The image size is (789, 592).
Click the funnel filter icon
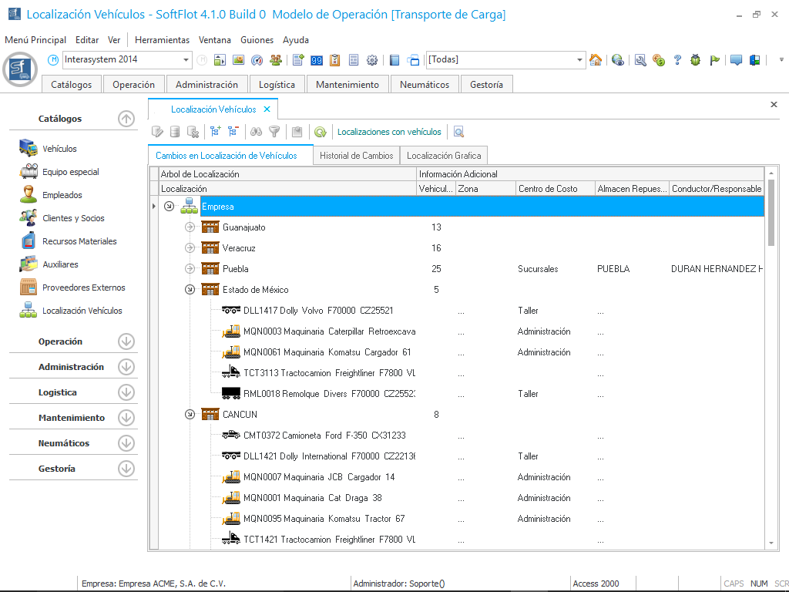click(274, 132)
